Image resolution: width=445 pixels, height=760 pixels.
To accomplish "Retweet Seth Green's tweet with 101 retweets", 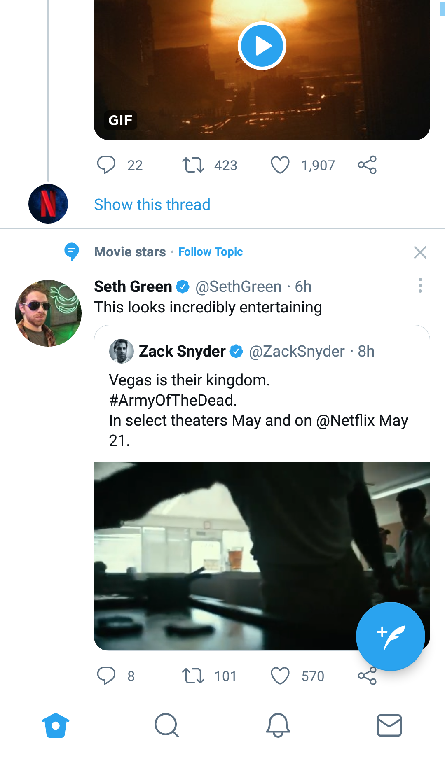I will (193, 676).
